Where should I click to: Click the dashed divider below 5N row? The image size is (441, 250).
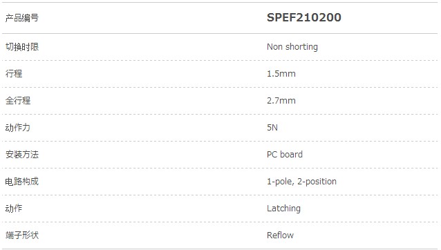(x=220, y=142)
